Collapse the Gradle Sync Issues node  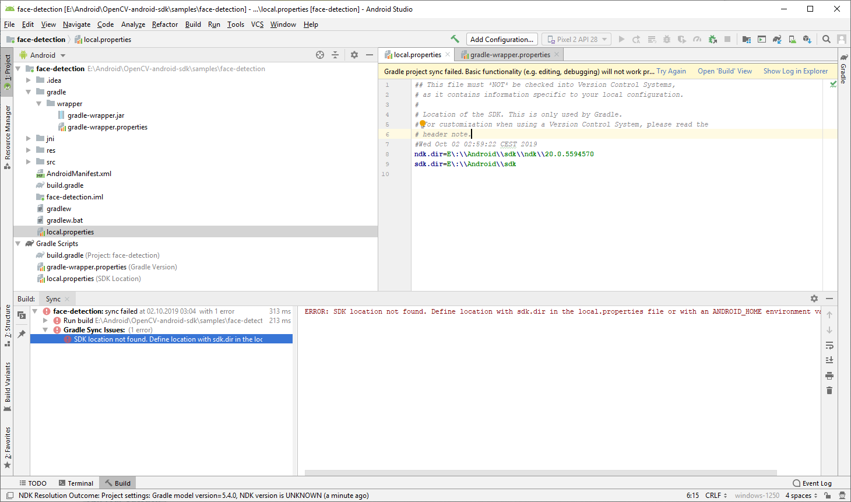click(x=45, y=330)
